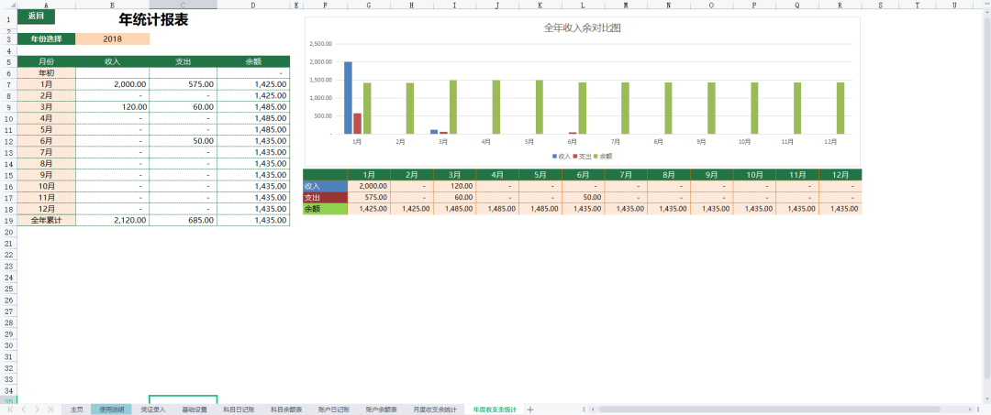Select the 685.00 yearly expense total
Viewport: 991px width, 415px height.
tap(184, 221)
